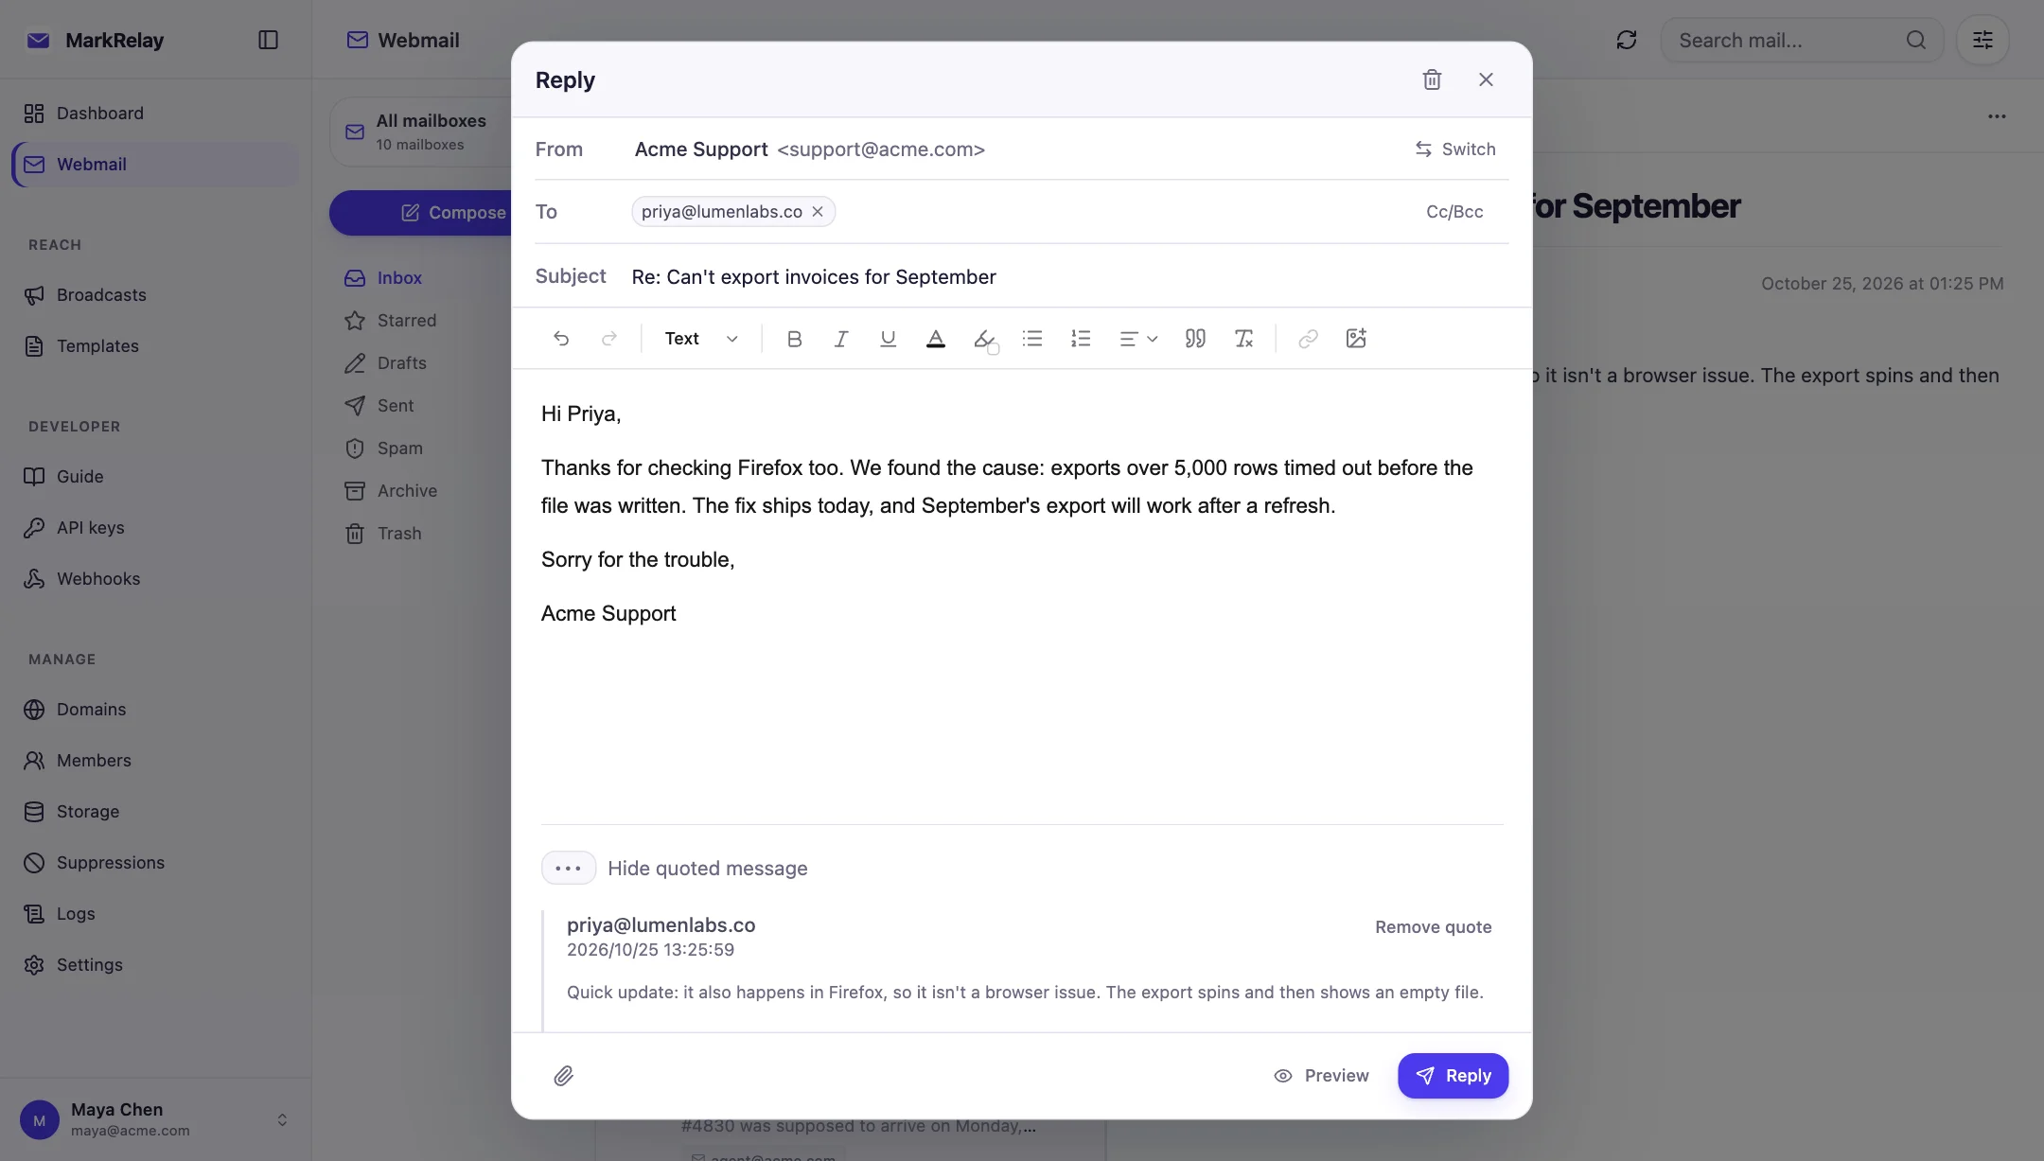Switch the From sender address
2044x1161 pixels.
1454,150
